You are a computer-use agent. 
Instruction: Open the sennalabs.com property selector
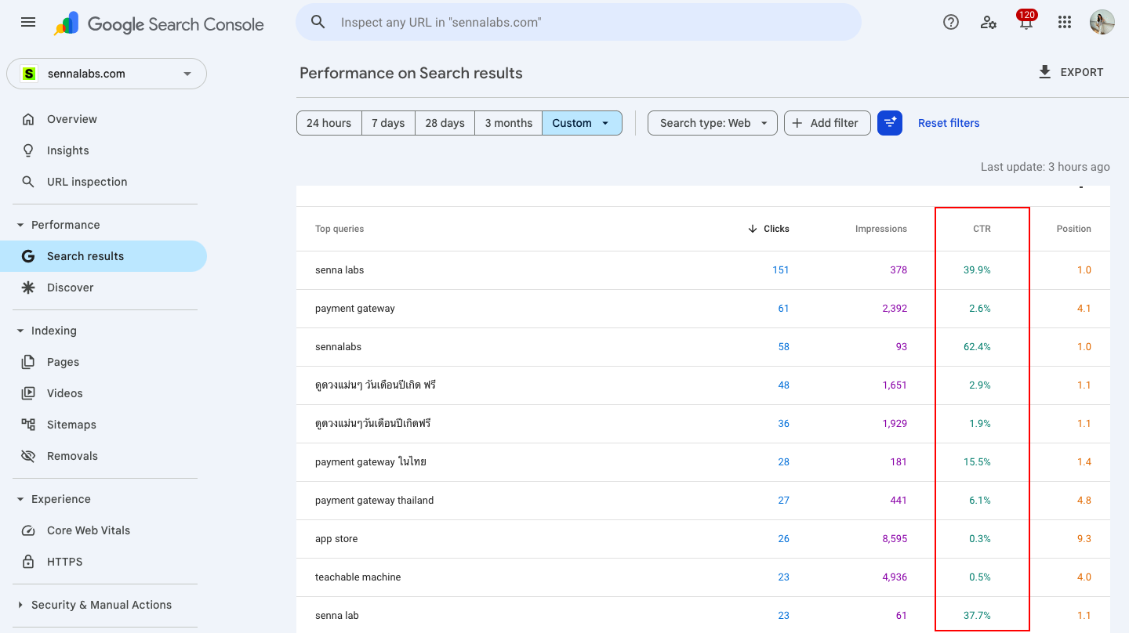[x=107, y=74]
